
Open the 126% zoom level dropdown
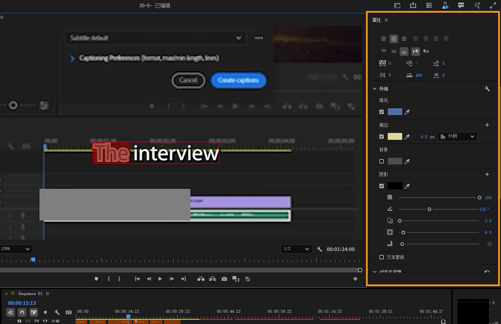[16, 249]
